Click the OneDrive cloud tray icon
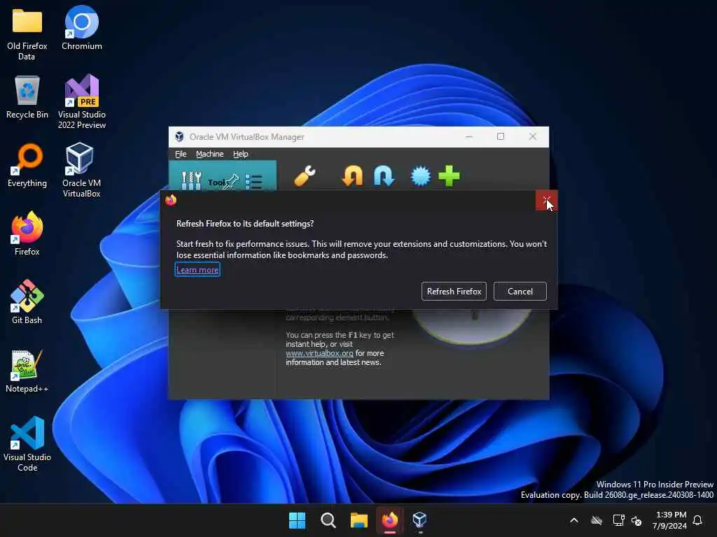Viewport: 717px width, 537px height. click(597, 520)
